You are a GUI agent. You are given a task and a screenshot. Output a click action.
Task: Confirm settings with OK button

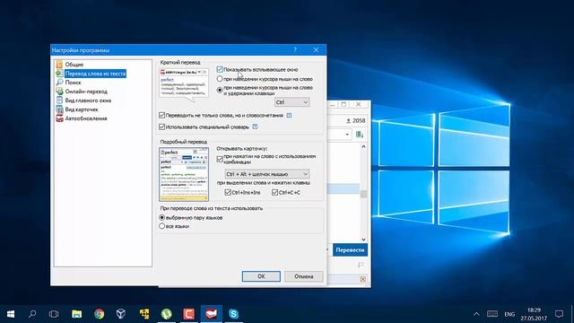point(261,276)
